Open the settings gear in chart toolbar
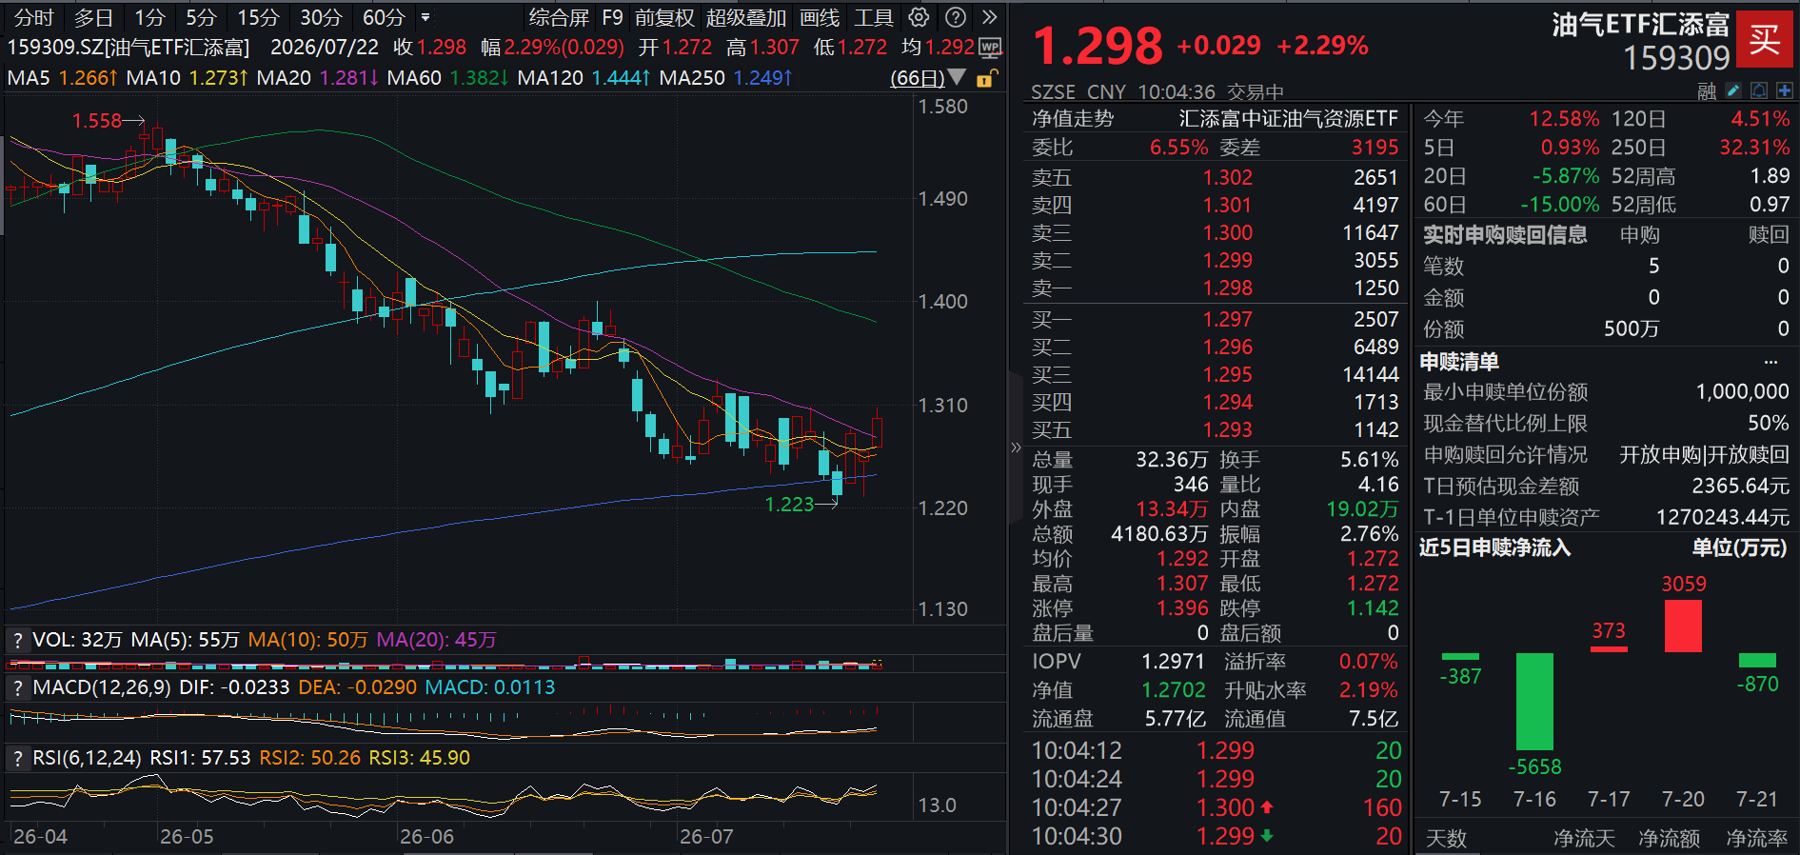Screen dimensions: 1800x855 pyautogui.click(x=919, y=17)
